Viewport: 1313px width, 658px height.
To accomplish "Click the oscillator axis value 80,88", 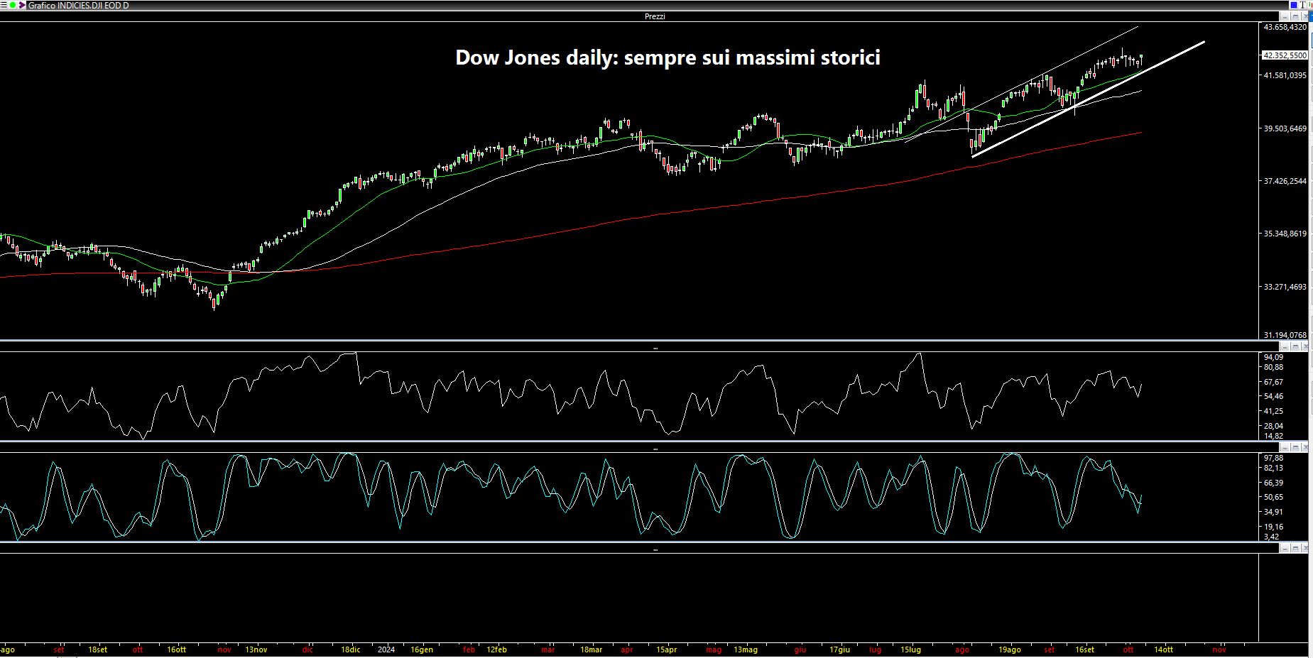I will (1273, 367).
